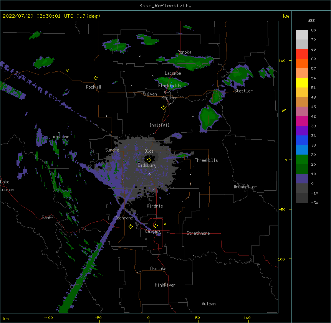Image resolution: width=331 pixels, height=323 pixels.
Task: Click the 60 dBZ red color swatch
Action: [x=302, y=54]
